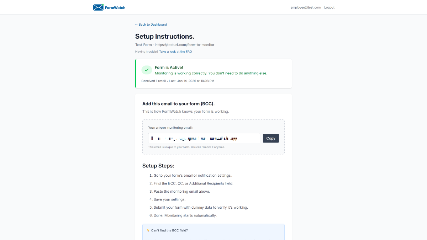The width and height of the screenshot is (427, 240).
Task: Click the Setup Steps heading
Action: [x=158, y=166]
